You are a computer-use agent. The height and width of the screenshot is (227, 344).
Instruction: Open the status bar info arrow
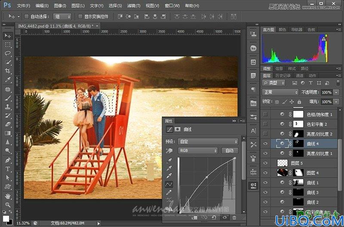point(98,223)
